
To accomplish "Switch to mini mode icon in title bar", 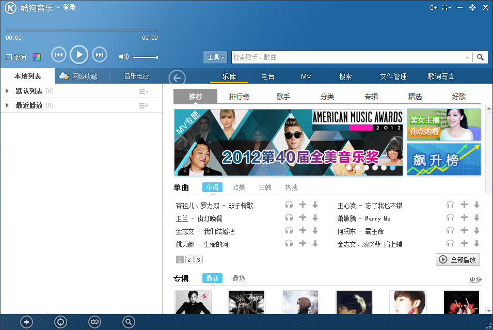I will (x=434, y=8).
